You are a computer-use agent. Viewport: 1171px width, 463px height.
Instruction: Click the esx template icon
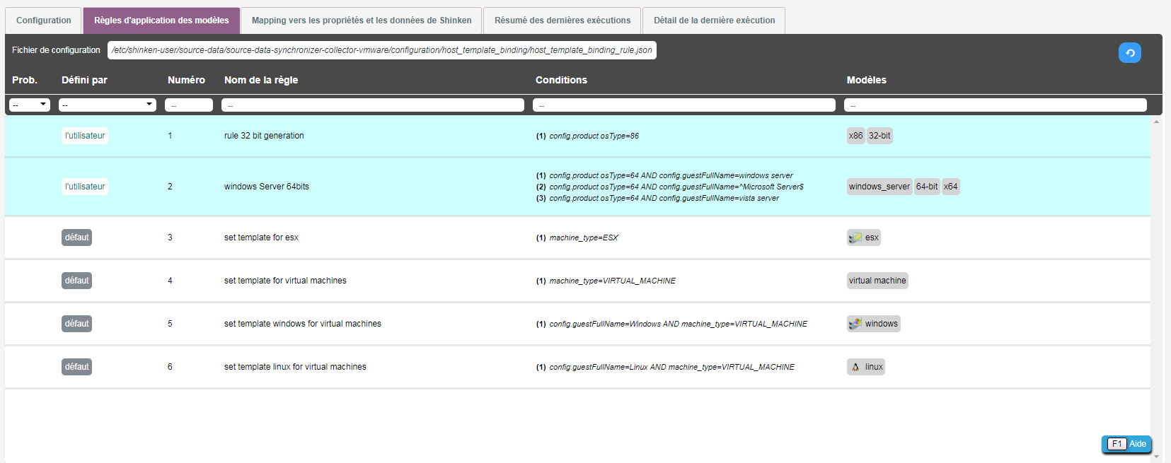coord(855,238)
